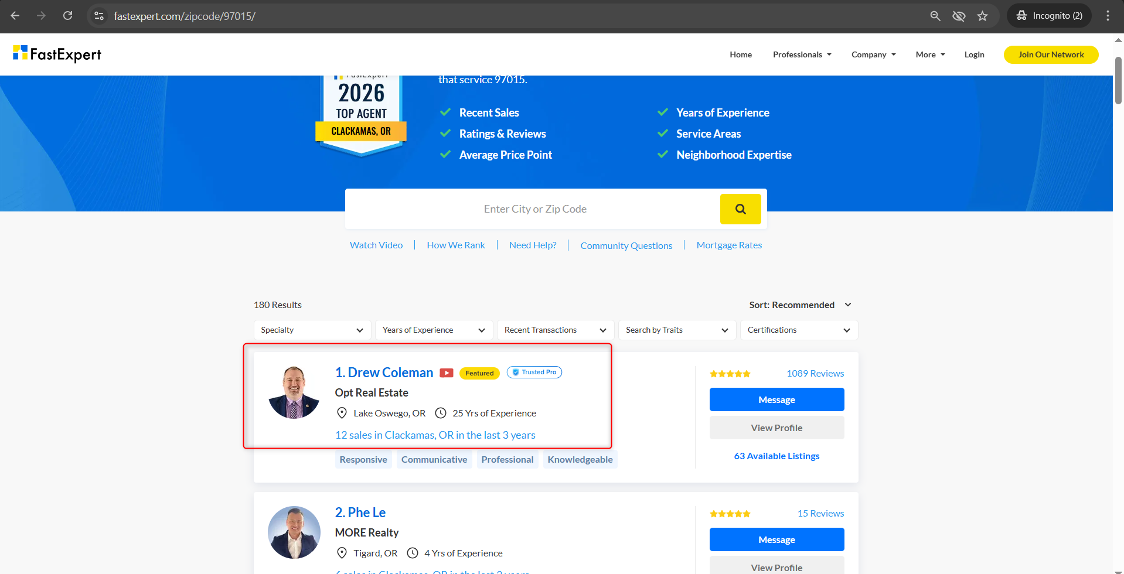Click the site information icon in address bar

pos(99,16)
